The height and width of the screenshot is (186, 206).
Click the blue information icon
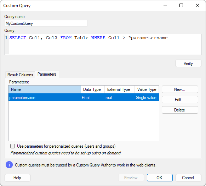(9, 165)
